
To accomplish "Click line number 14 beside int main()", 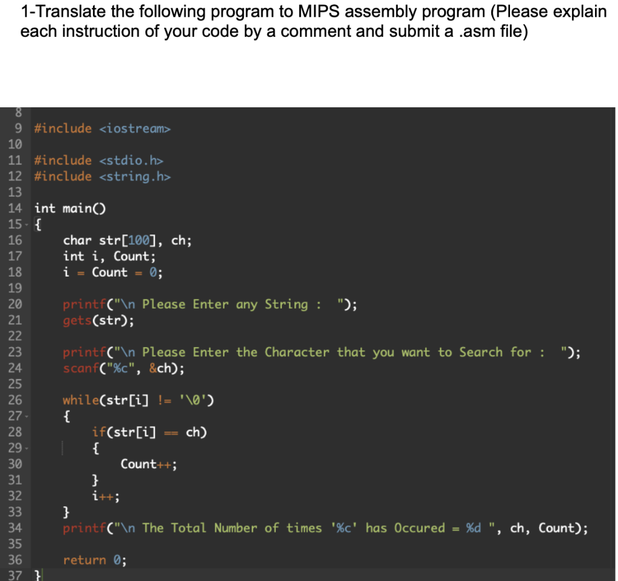I will coord(15,208).
